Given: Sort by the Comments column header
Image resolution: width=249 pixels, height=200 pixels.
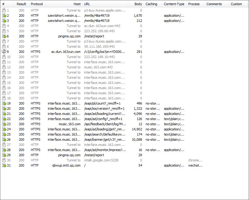Looking at the screenshot, I should pos(217,4).
